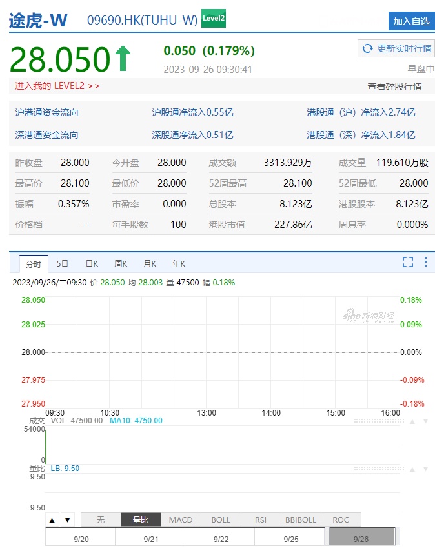Switch to 5日 chart tab
The image size is (435, 555).
pyautogui.click(x=63, y=264)
